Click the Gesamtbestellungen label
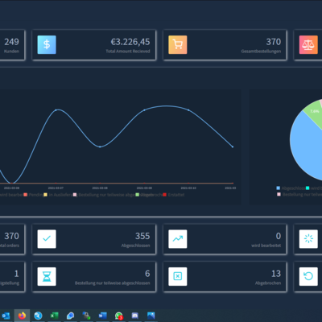This screenshot has width=322, height=322. (261, 51)
